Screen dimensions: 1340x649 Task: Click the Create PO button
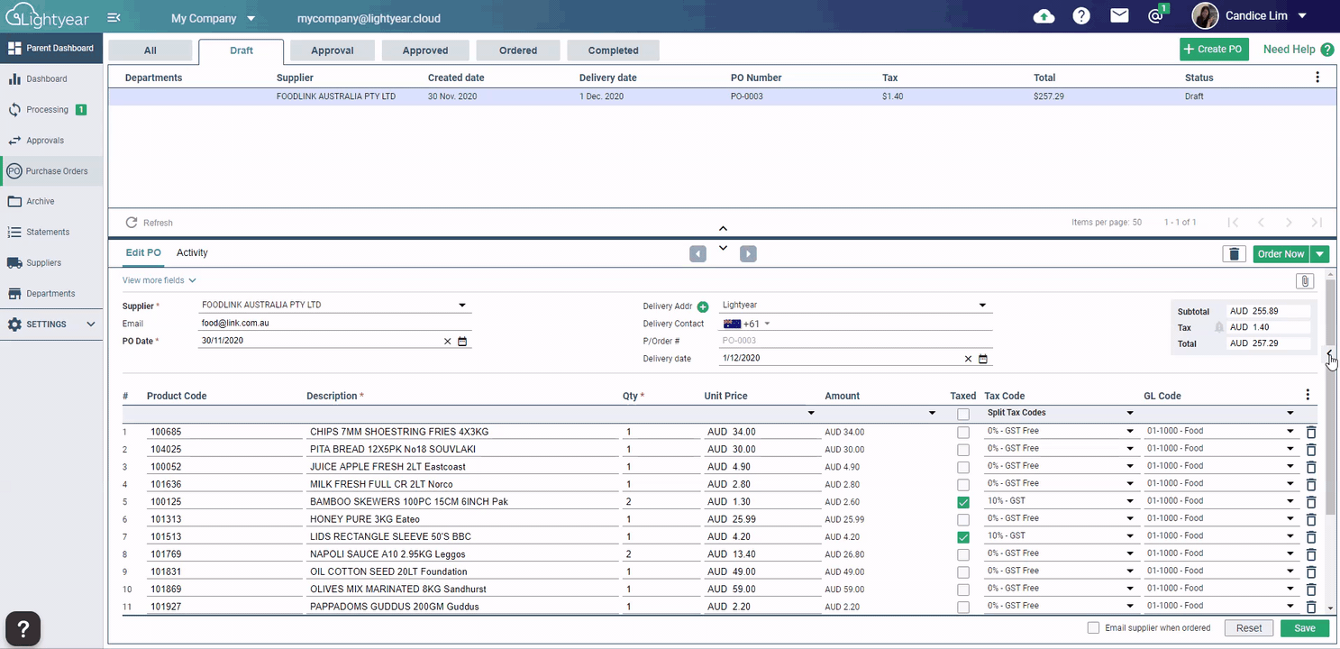[1213, 50]
